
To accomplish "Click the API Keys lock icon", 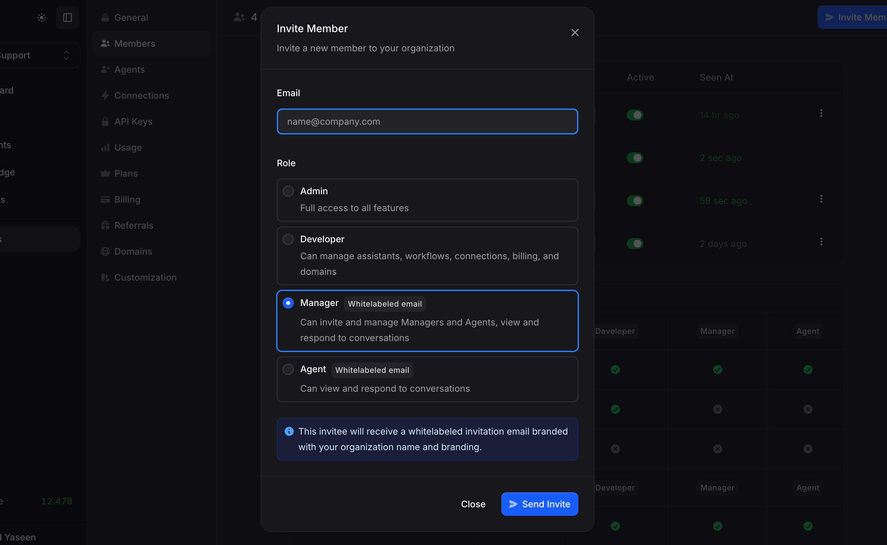I will tap(105, 121).
